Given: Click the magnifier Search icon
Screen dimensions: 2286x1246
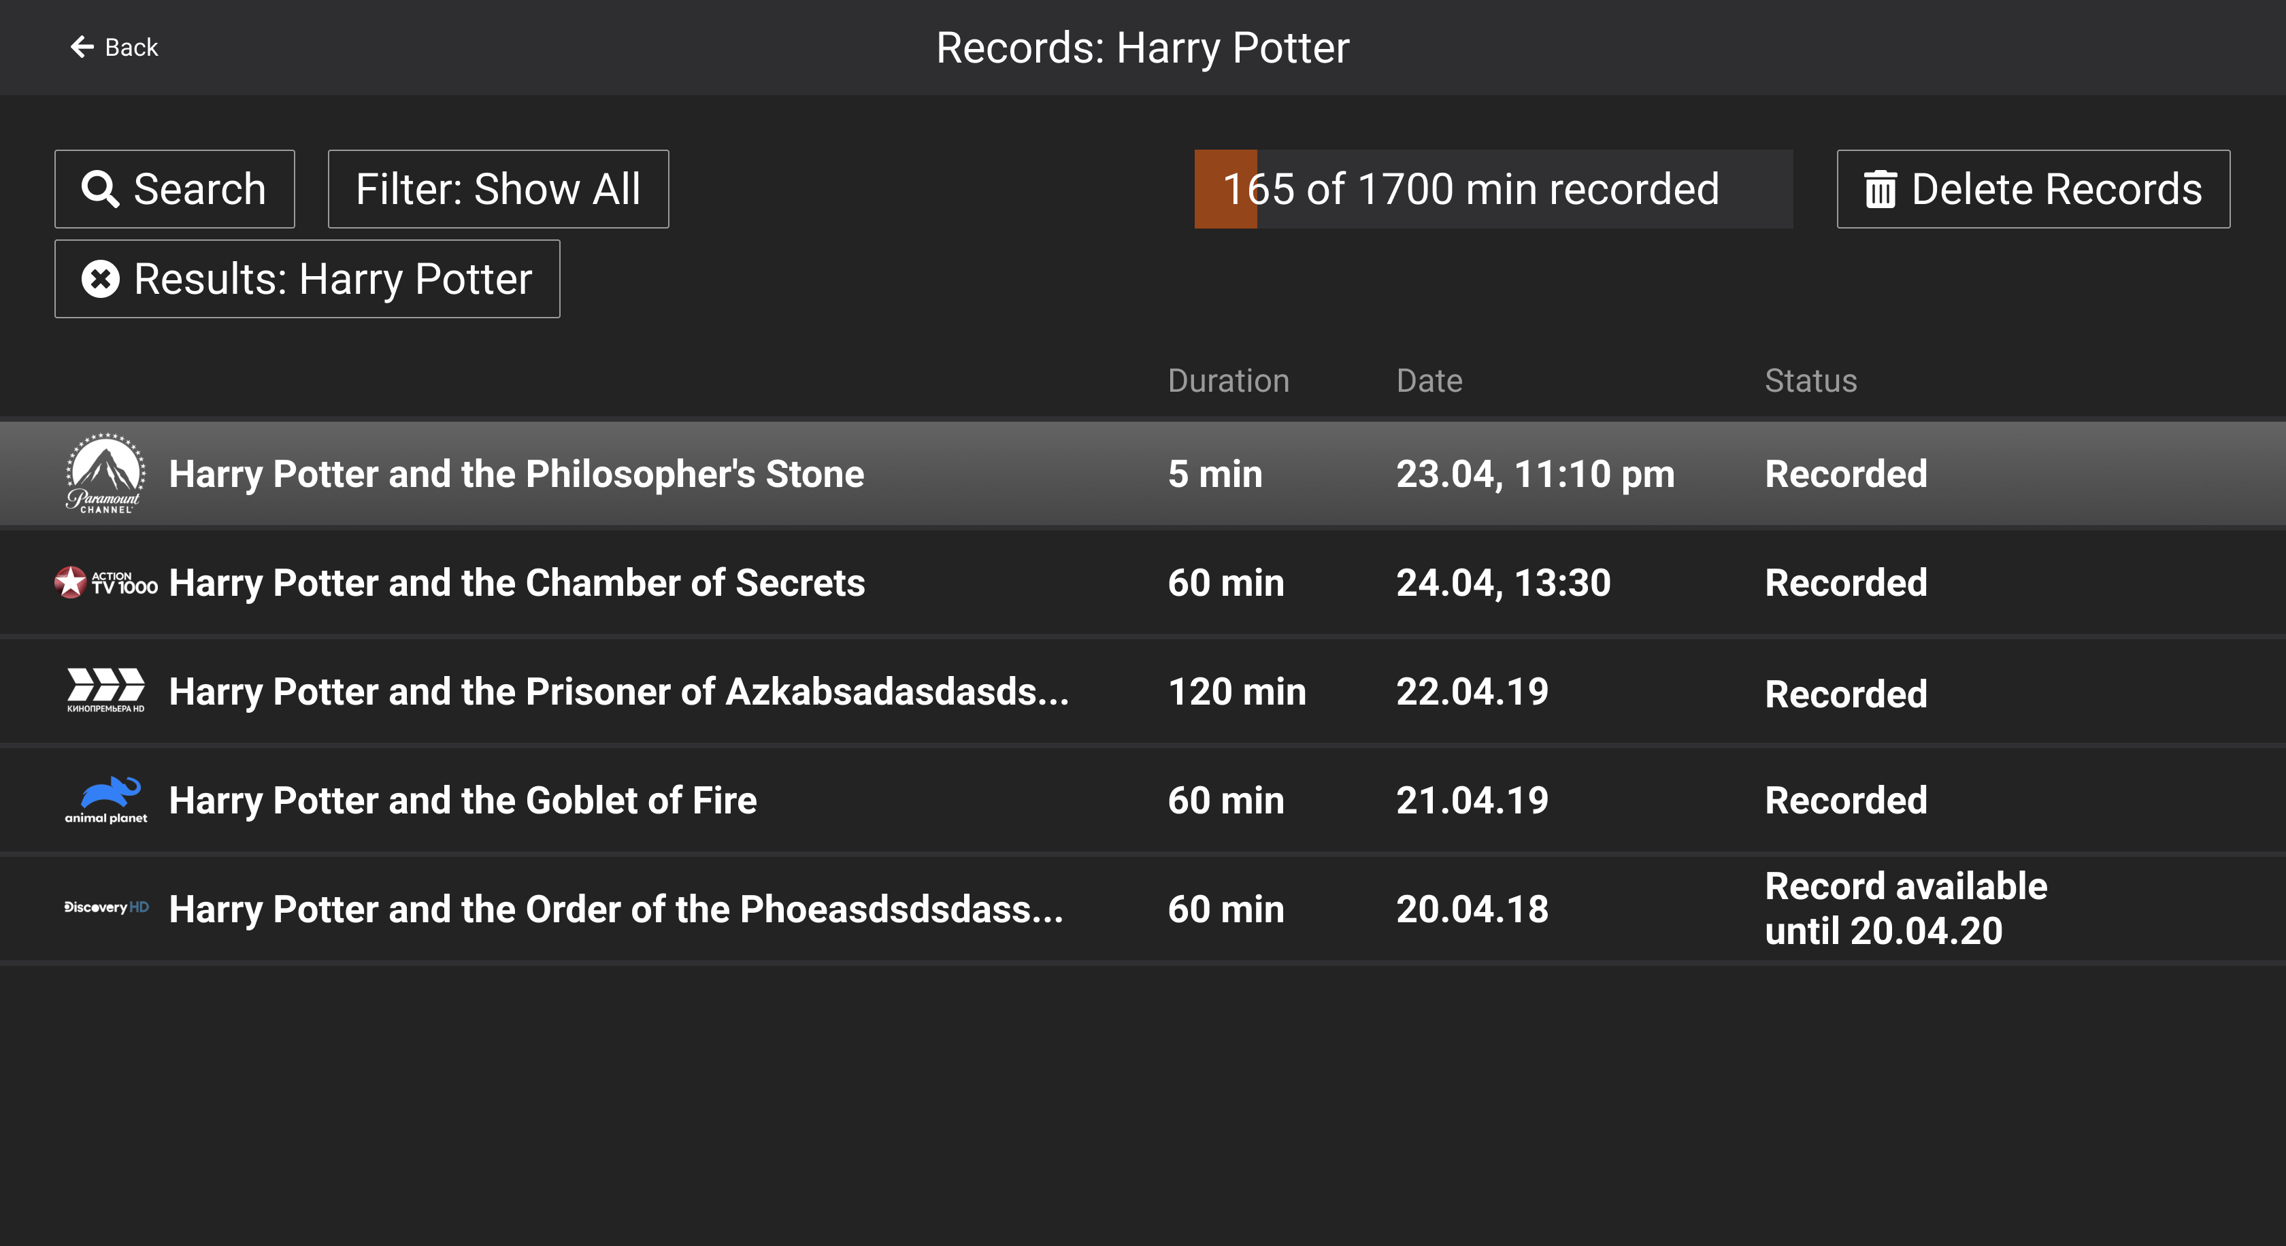Looking at the screenshot, I should pyautogui.click(x=100, y=189).
